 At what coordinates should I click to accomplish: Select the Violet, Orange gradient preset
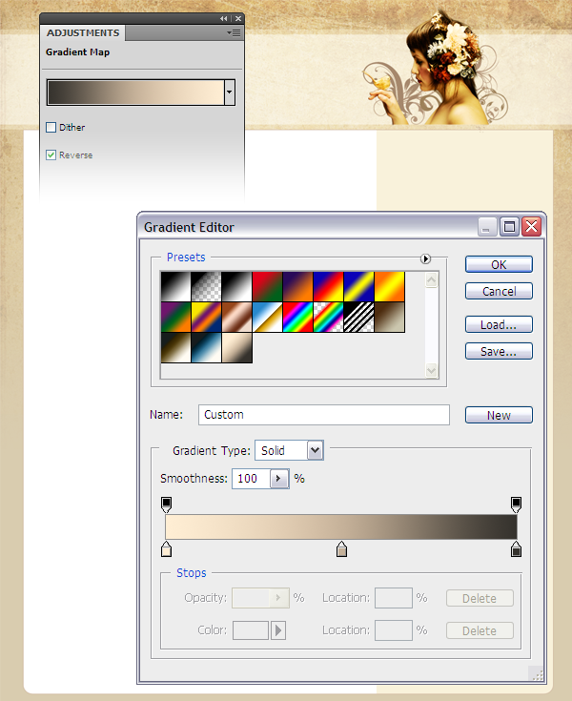(297, 286)
